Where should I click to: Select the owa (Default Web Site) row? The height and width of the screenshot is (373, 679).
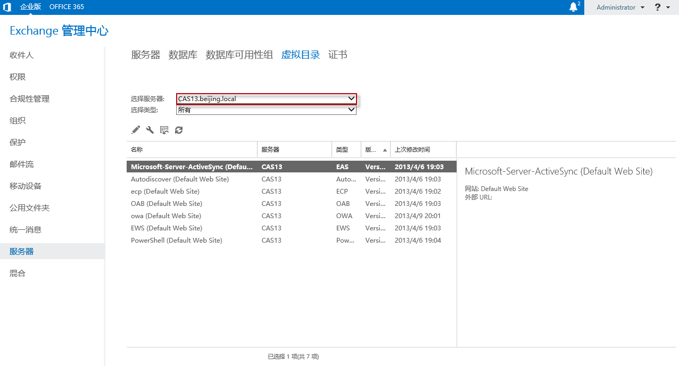[x=292, y=216]
